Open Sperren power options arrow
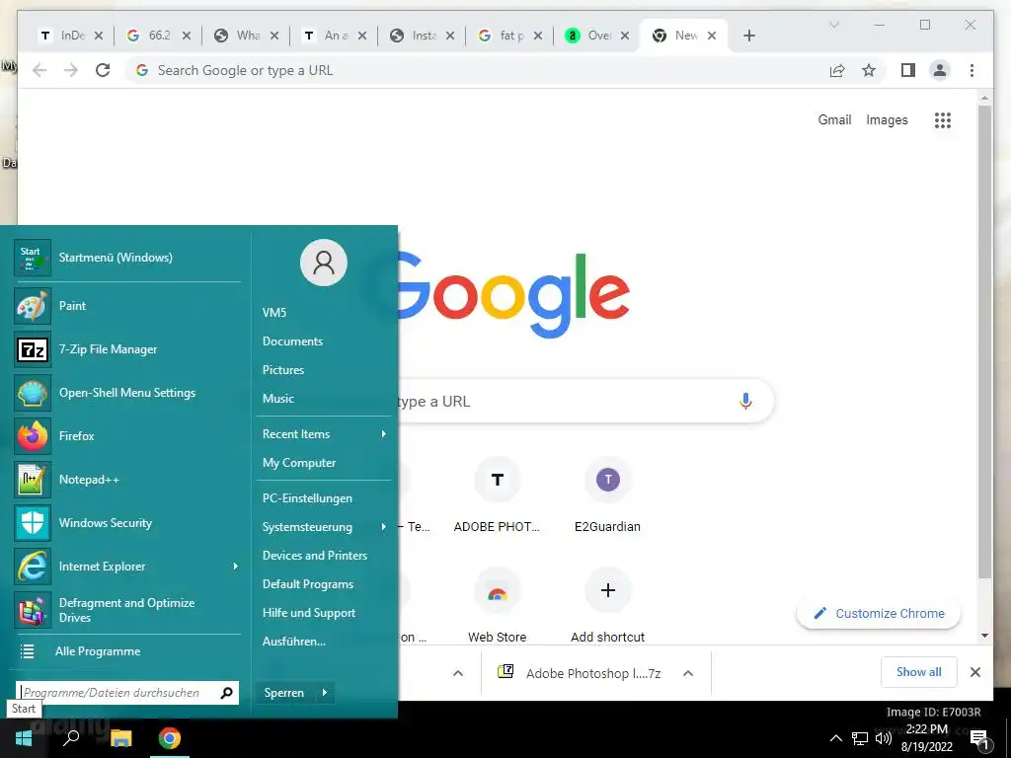This screenshot has height=758, width=1011. pyautogui.click(x=324, y=693)
